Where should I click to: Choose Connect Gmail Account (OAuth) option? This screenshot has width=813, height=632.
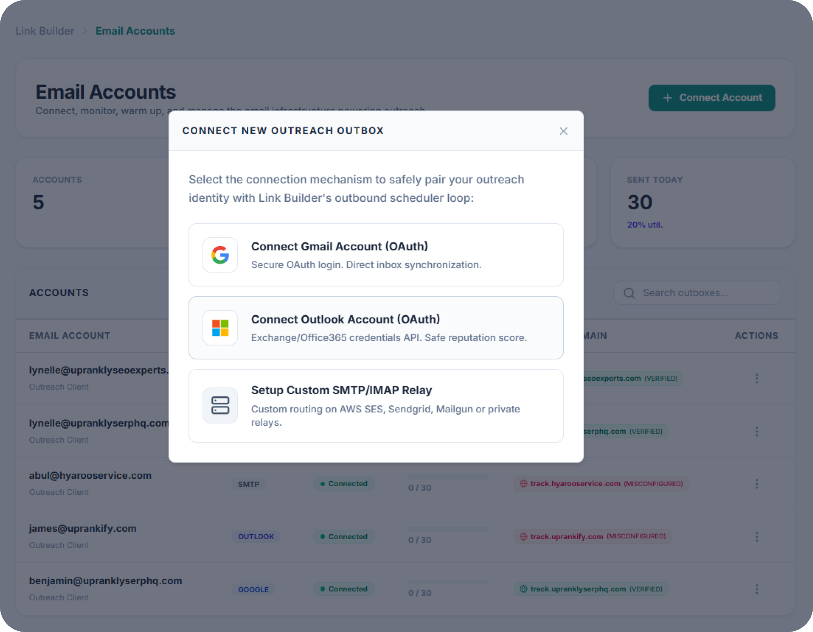[376, 255]
